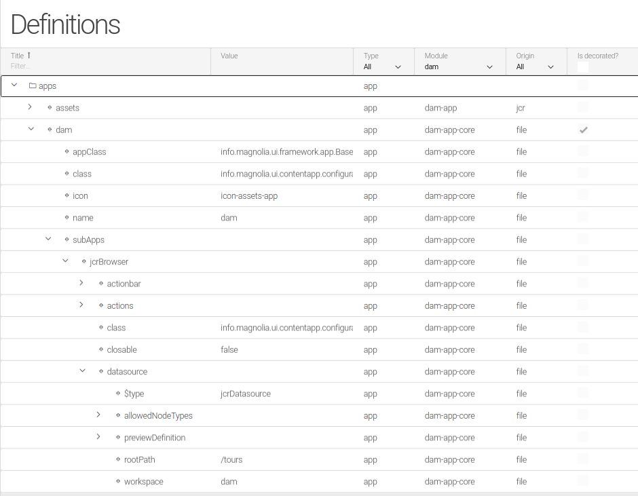Toggle decorated checkmark in dam row

[584, 130]
